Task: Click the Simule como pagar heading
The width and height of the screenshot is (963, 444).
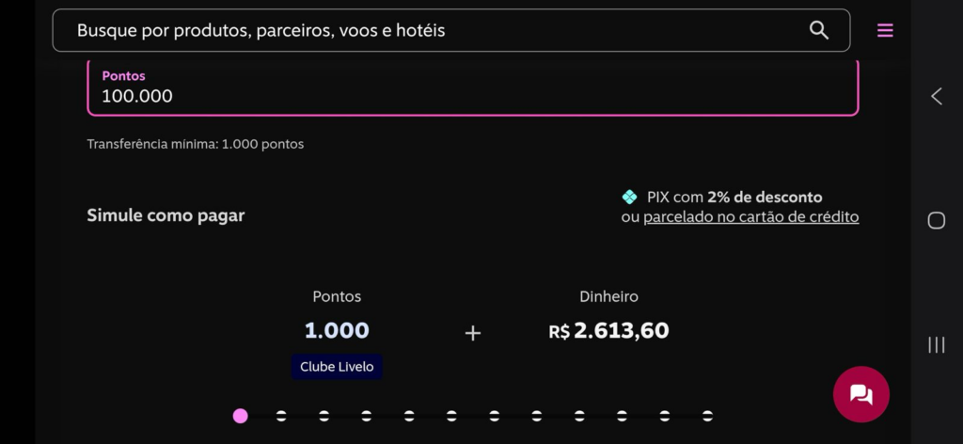Action: 166,215
